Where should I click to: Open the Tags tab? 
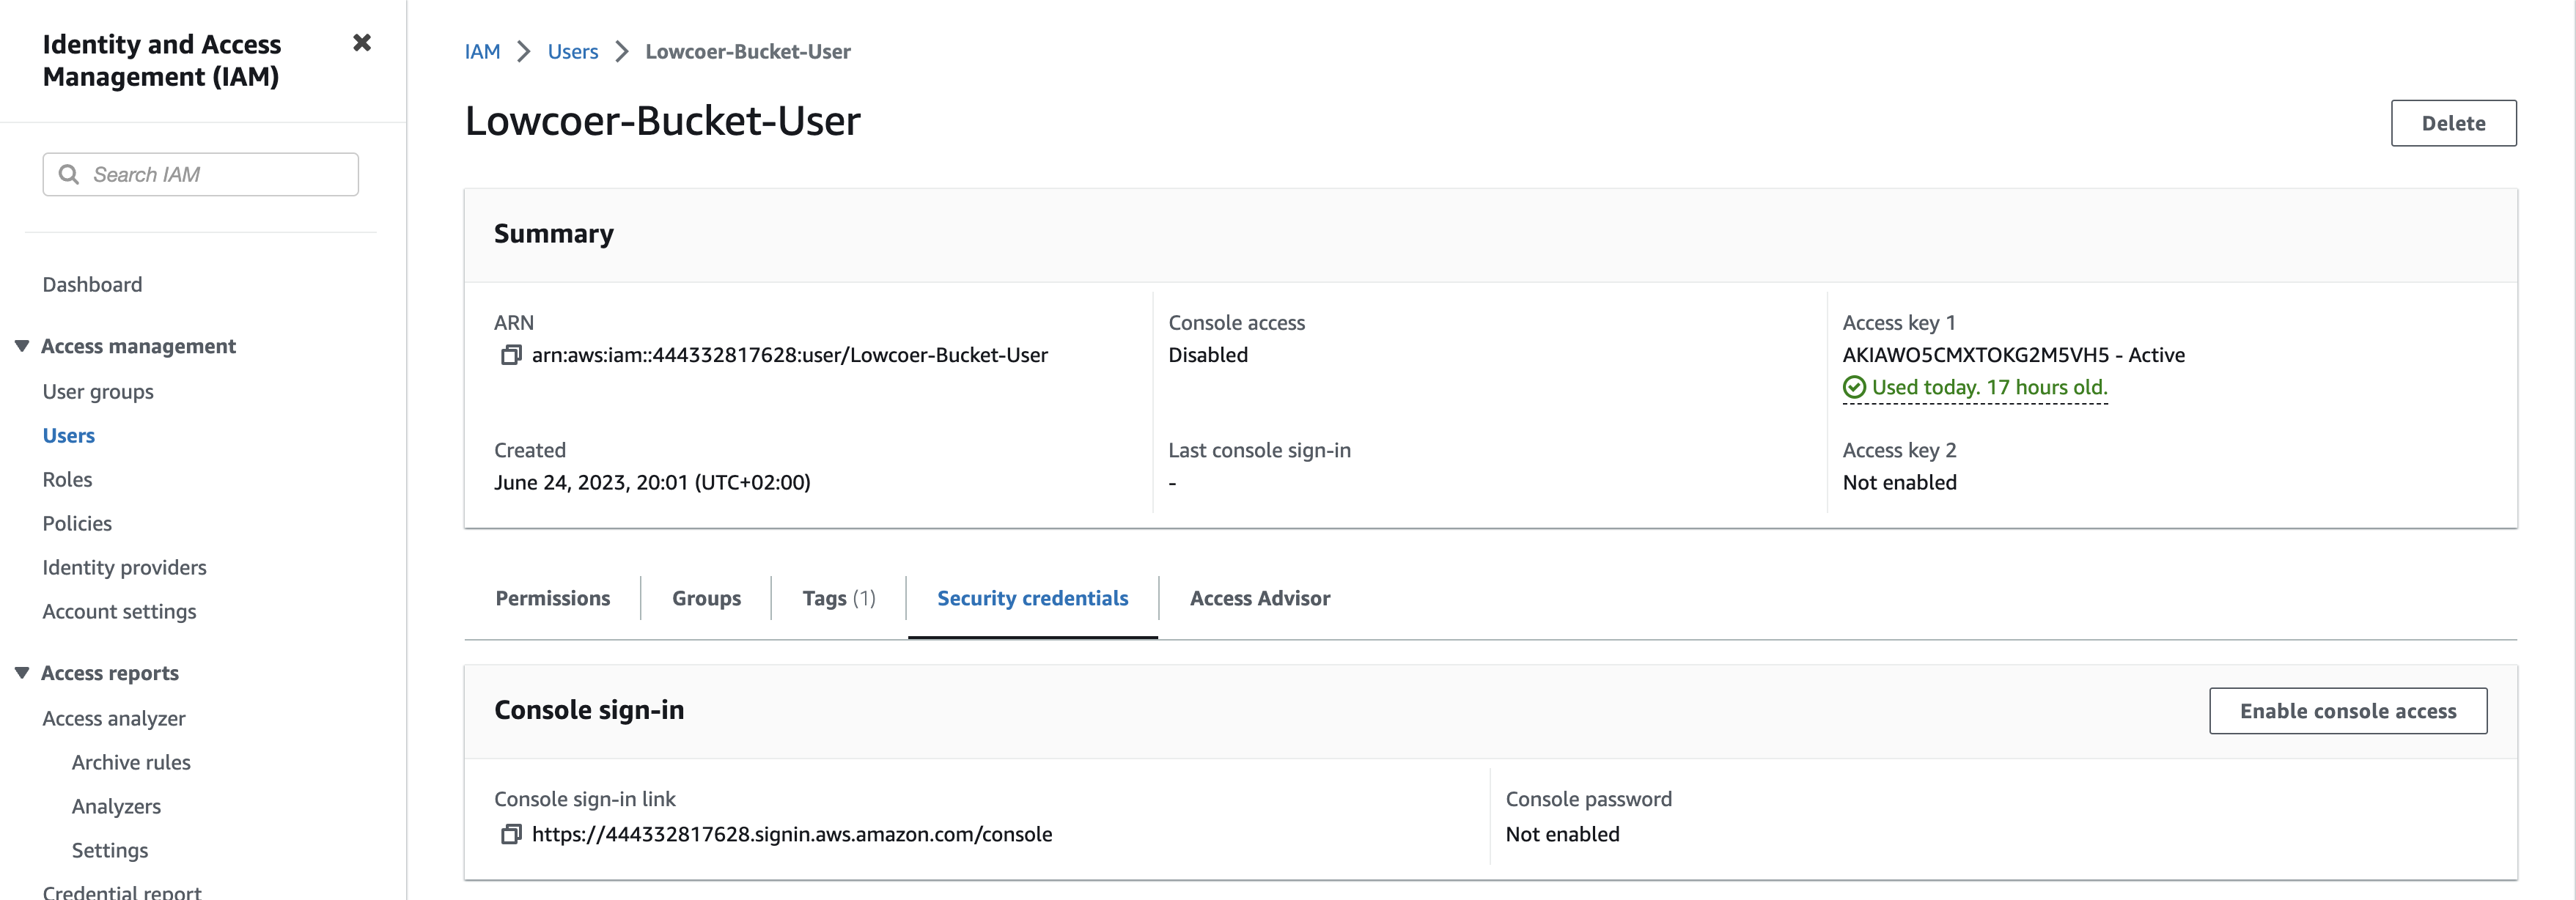[x=838, y=598]
